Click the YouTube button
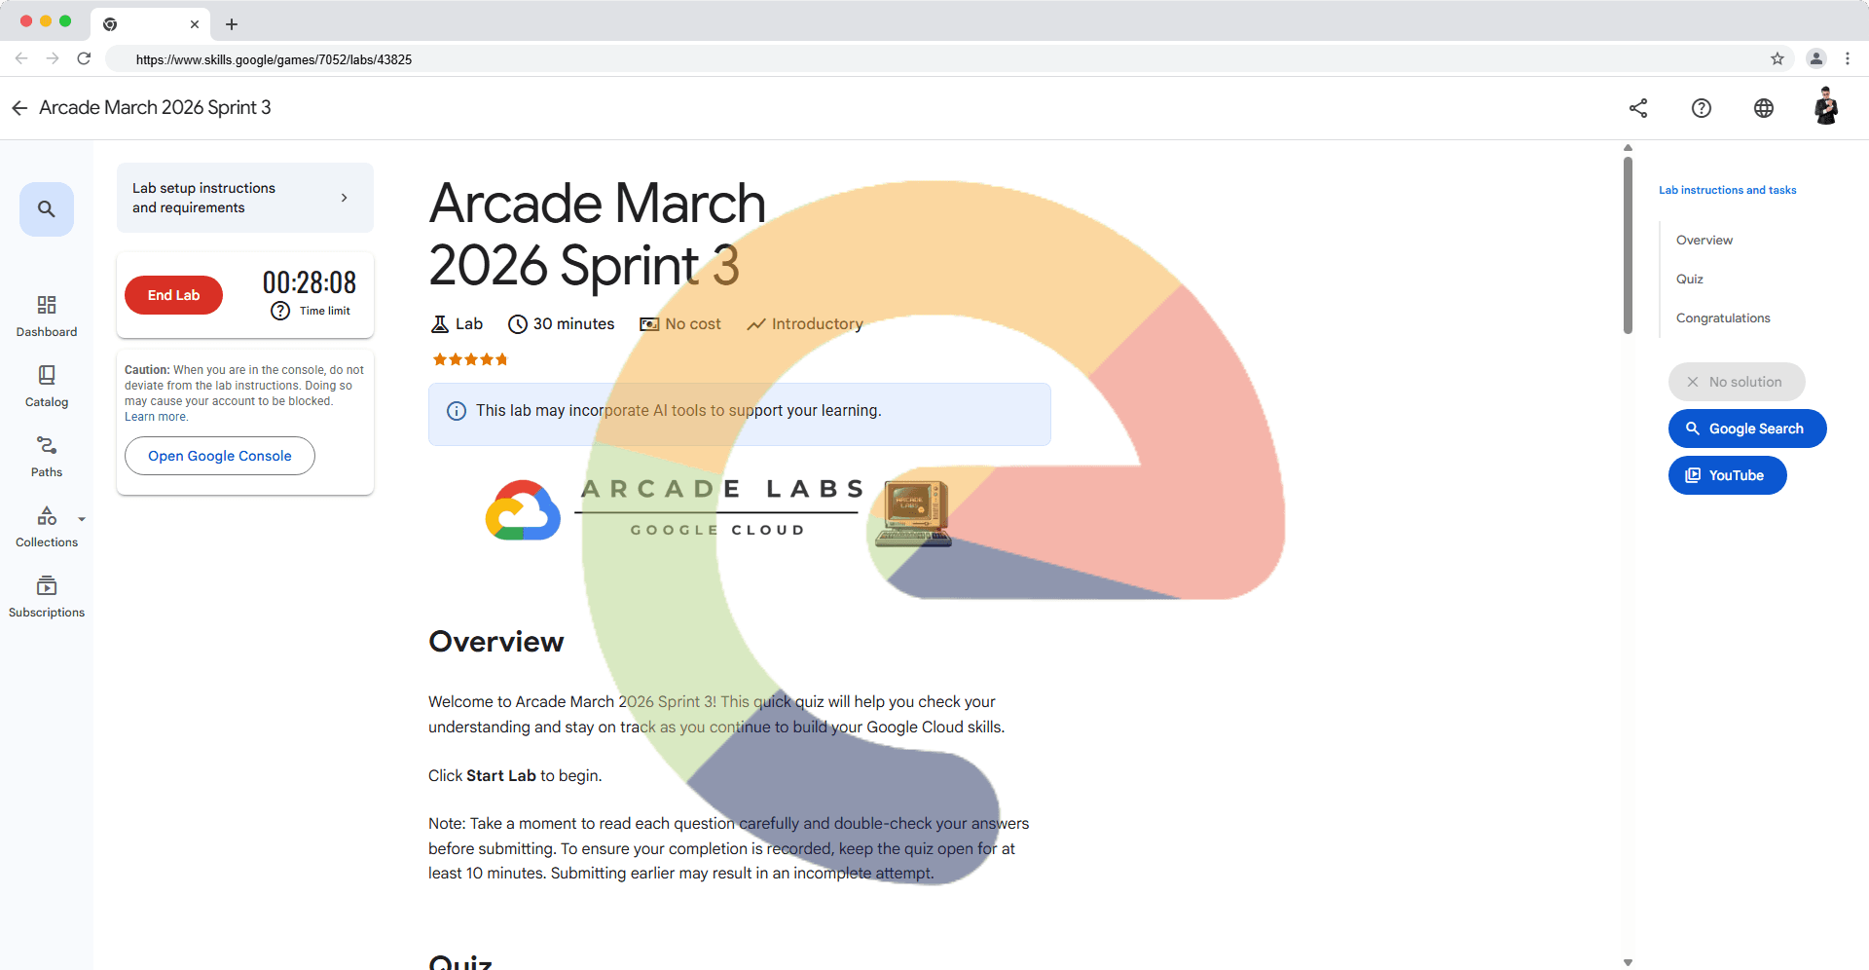This screenshot has height=970, width=1869. [1728, 475]
